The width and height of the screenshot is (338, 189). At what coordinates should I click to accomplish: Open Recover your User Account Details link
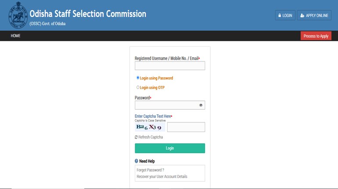[162, 177]
